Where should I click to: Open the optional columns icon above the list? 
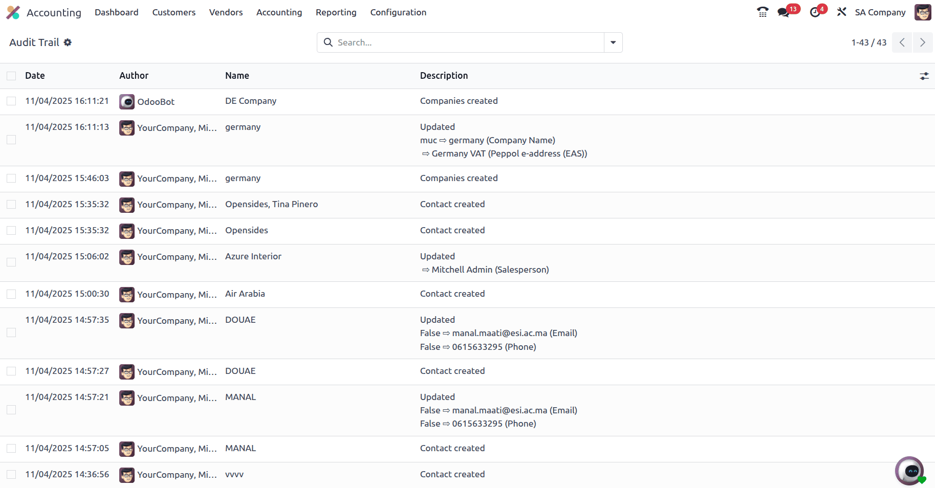click(924, 76)
